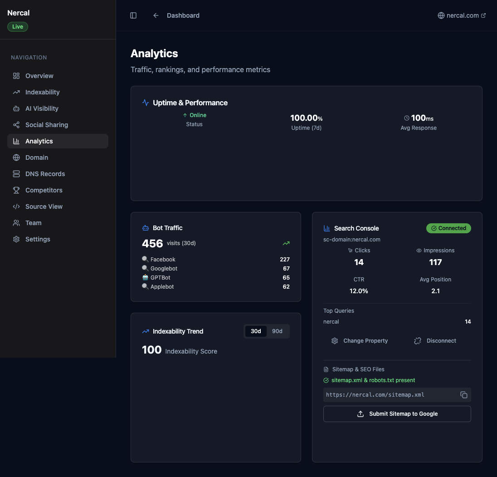Click the Avg Position value 2.1
The width and height of the screenshot is (497, 477).
click(435, 291)
